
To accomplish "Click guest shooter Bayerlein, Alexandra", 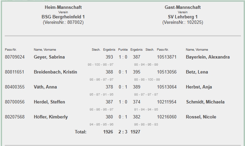I will tap(208, 57).
